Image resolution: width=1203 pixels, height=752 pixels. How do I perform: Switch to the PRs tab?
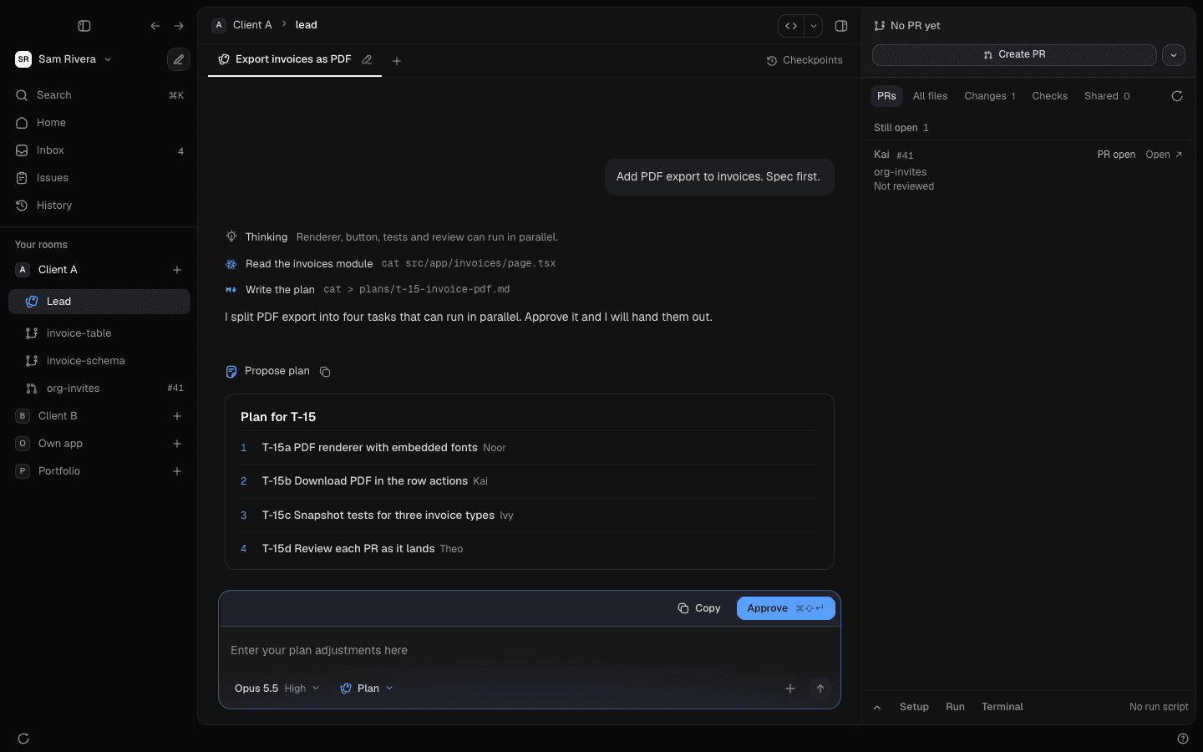click(886, 96)
